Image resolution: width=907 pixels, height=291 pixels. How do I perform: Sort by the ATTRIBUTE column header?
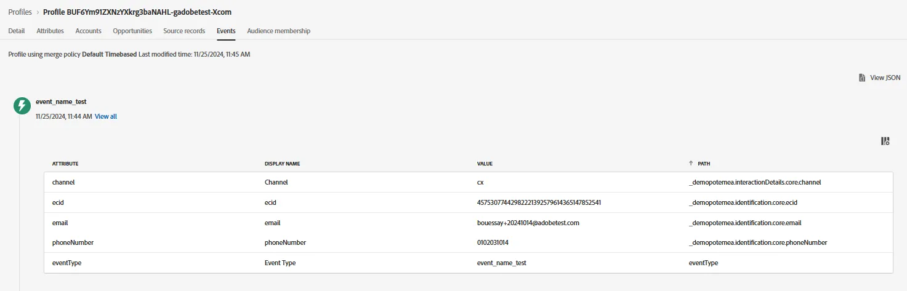point(65,164)
